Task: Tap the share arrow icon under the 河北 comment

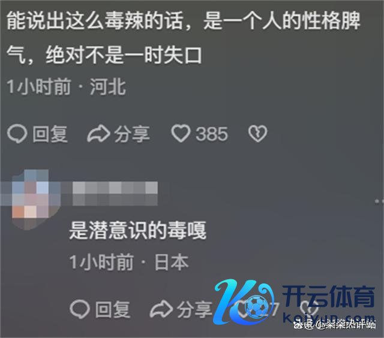Action: click(98, 134)
